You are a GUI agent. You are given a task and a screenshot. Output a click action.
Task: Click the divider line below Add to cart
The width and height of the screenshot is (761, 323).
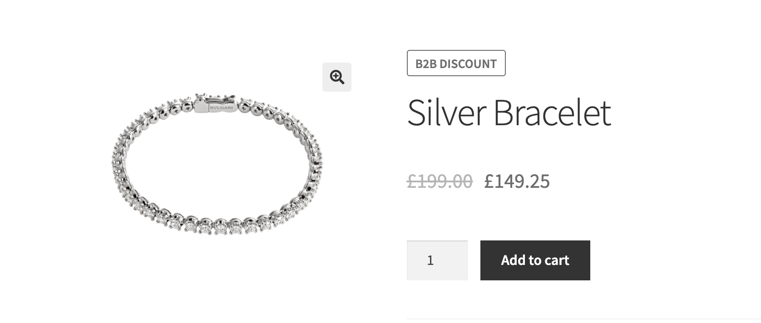click(x=583, y=318)
